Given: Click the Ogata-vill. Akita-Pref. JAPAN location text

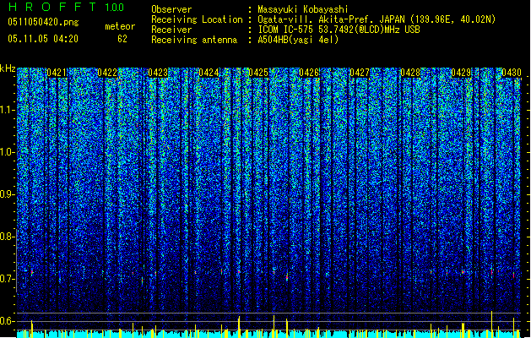Looking at the screenshot, I should (377, 19).
